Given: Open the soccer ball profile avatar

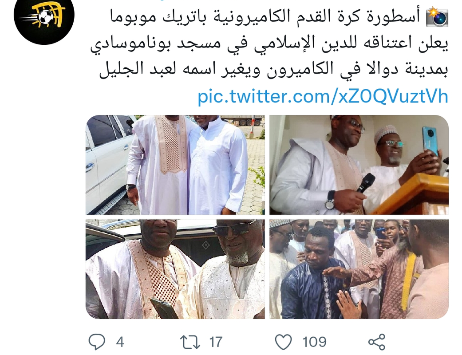Looking at the screenshot, I should (x=44, y=15).
